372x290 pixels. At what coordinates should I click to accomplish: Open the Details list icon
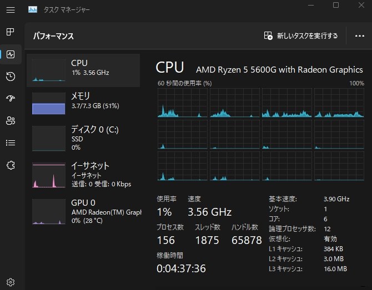point(11,143)
